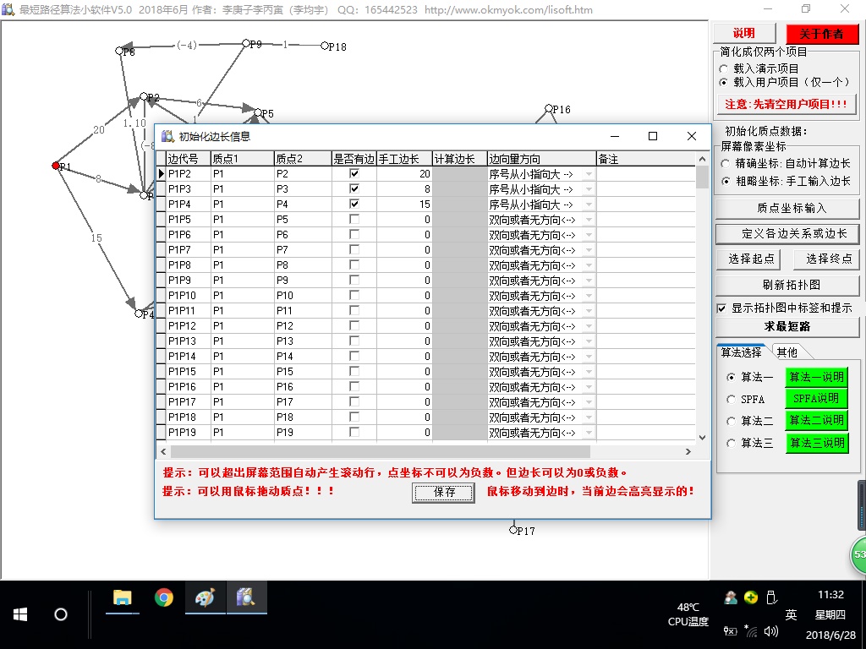Open direction dropdown for row P1P17
This screenshot has height=649, width=866.
point(589,402)
